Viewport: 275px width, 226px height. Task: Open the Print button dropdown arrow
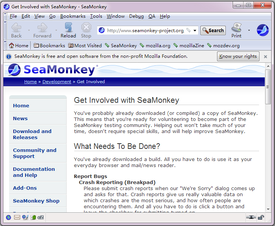pos(249,30)
